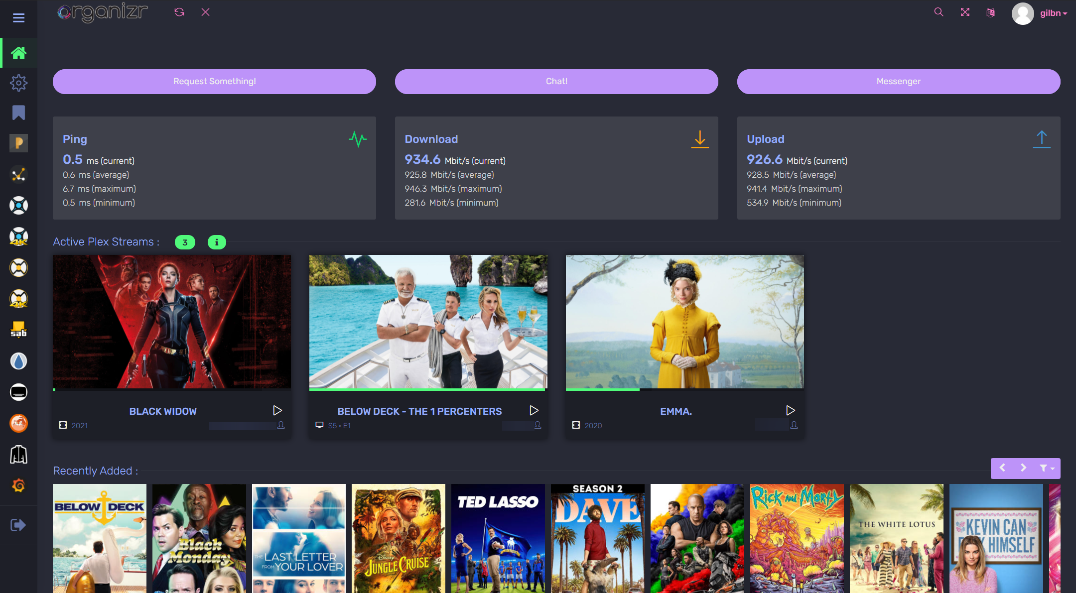Open the Settings gear tab
Viewport: 1076px width, 593px height.
pyautogui.click(x=18, y=83)
